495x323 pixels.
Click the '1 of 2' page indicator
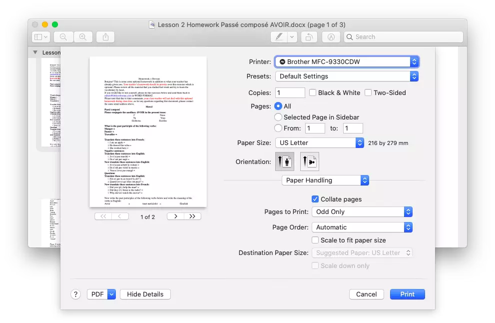pyautogui.click(x=148, y=217)
